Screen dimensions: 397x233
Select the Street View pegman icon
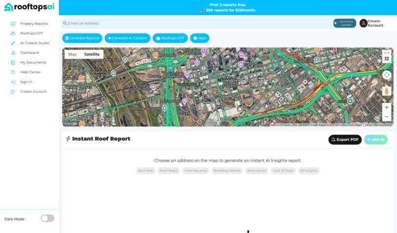[x=386, y=91]
